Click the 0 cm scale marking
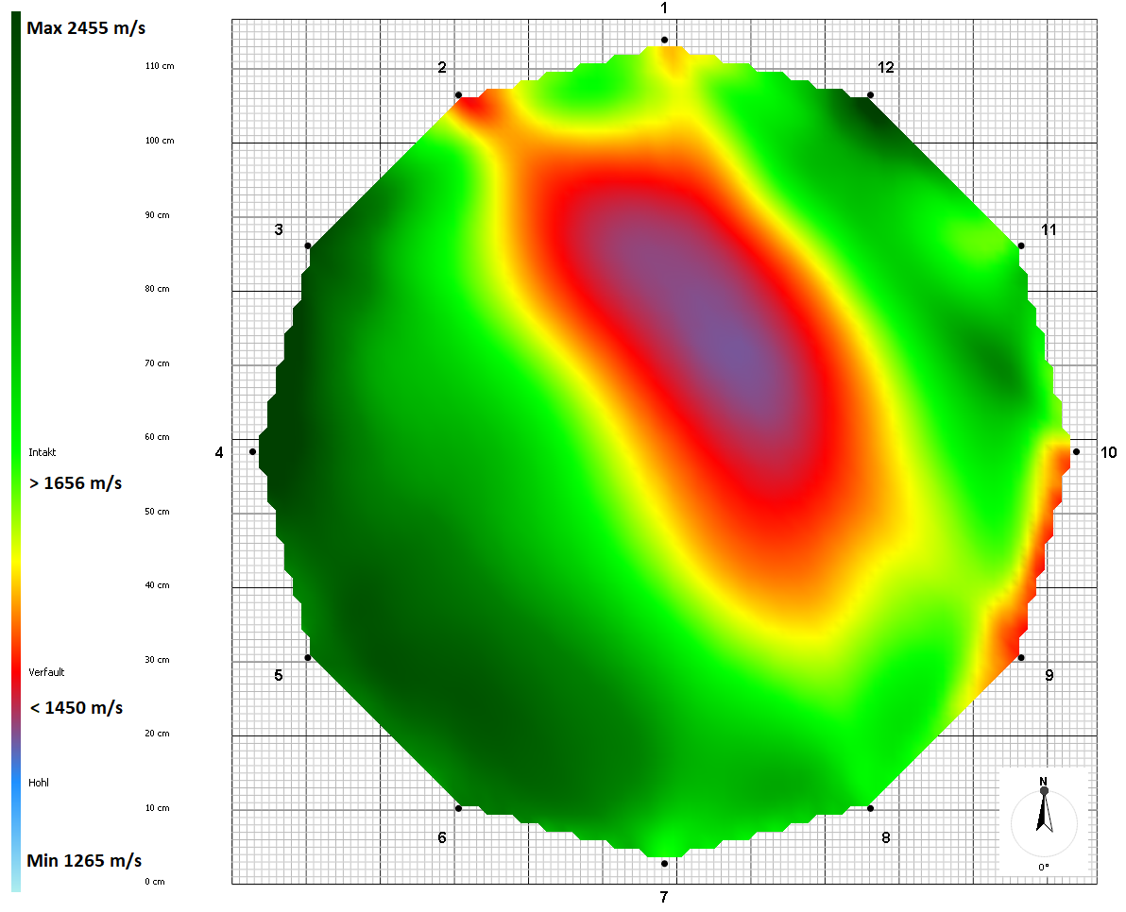 [x=153, y=881]
